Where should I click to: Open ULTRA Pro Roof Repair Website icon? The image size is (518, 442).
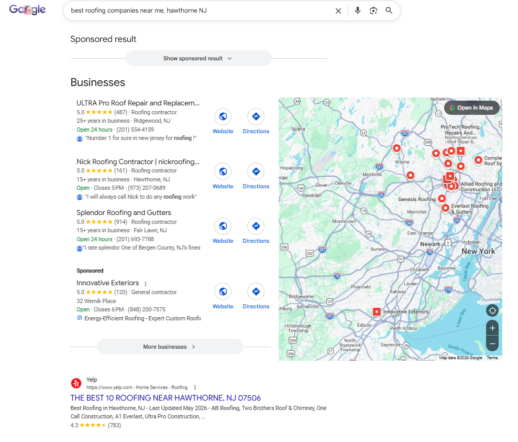point(223,116)
